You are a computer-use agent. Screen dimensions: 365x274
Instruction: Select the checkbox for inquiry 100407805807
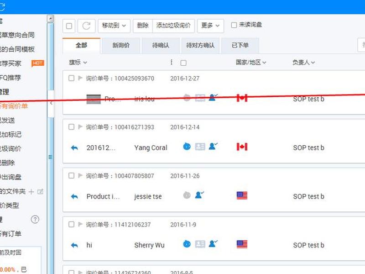pos(72,175)
